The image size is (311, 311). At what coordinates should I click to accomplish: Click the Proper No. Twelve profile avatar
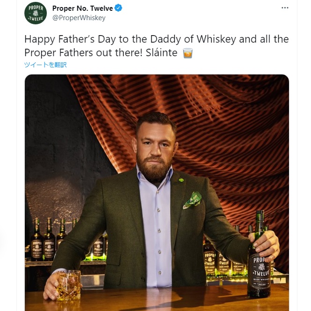[x=36, y=13]
